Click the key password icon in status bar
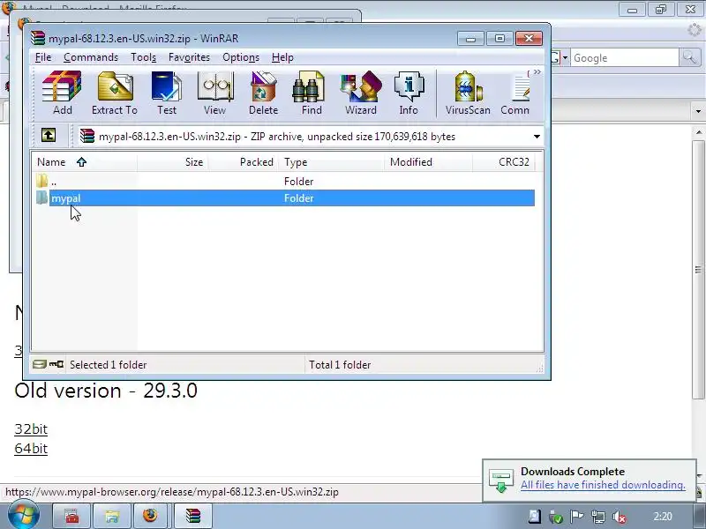Image resolution: width=706 pixels, height=529 pixels. click(x=56, y=364)
